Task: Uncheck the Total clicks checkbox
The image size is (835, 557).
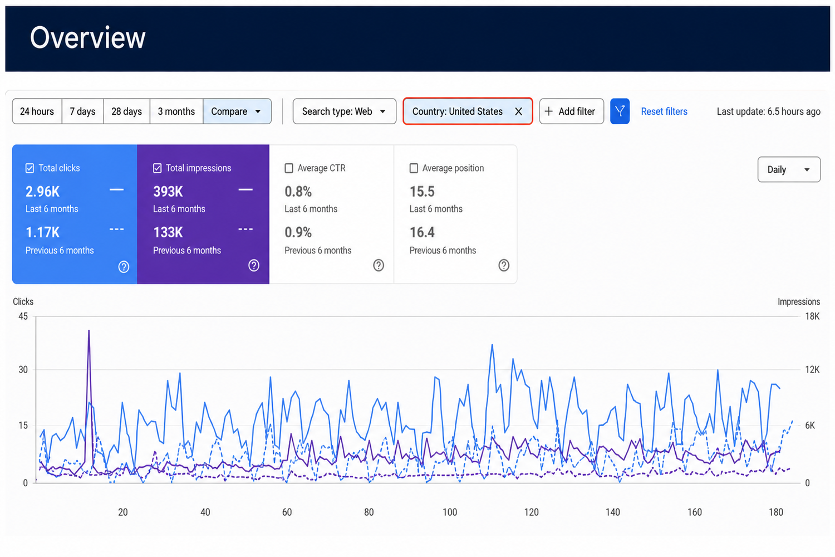Action: tap(30, 168)
